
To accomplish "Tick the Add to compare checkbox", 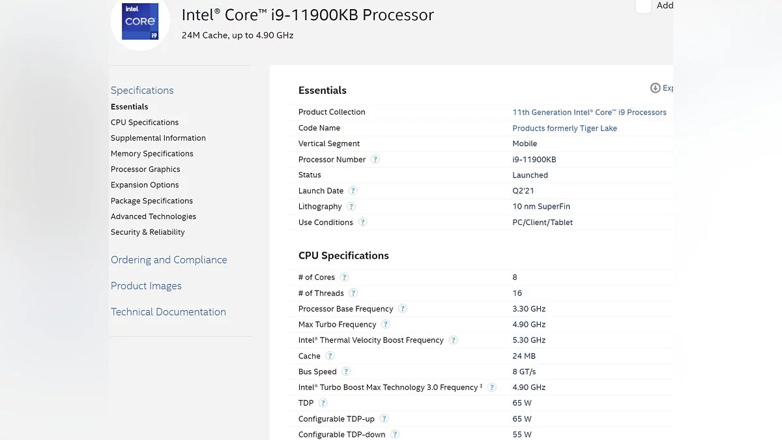I will click(643, 6).
